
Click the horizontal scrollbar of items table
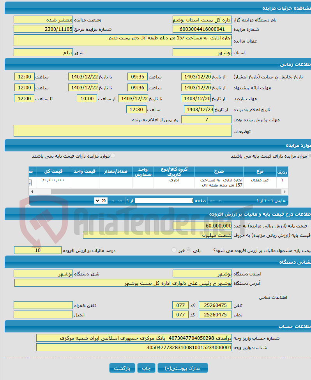(166, 192)
